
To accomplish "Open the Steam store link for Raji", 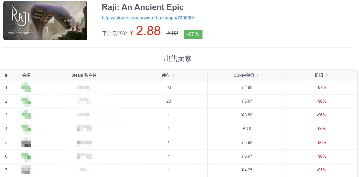I will pos(148,18).
